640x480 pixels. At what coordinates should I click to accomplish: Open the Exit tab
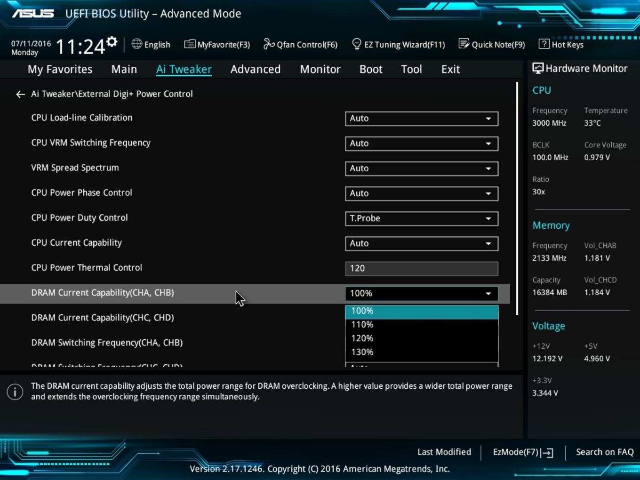[450, 69]
